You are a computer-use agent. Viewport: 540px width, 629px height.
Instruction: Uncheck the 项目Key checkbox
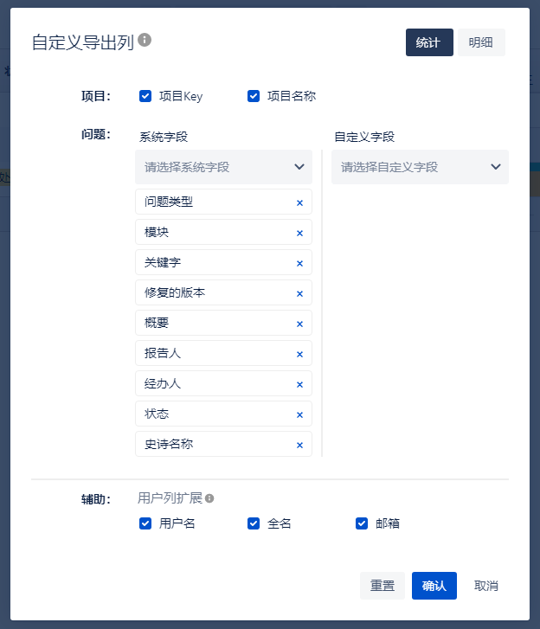(x=145, y=96)
